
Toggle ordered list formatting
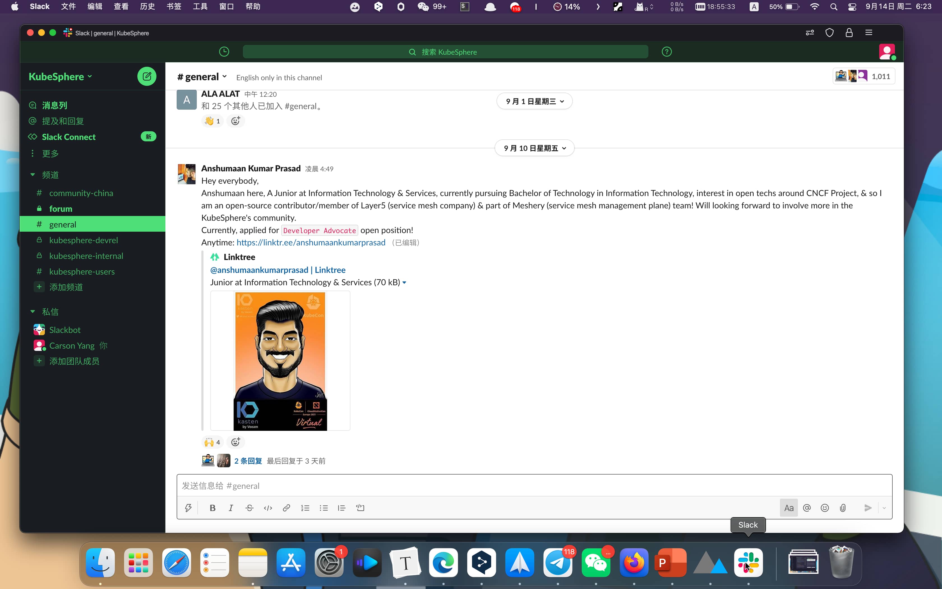[305, 508]
